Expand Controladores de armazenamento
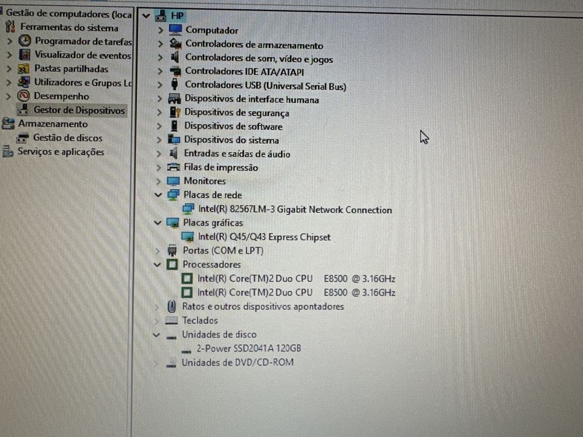The image size is (583, 437). (x=160, y=44)
